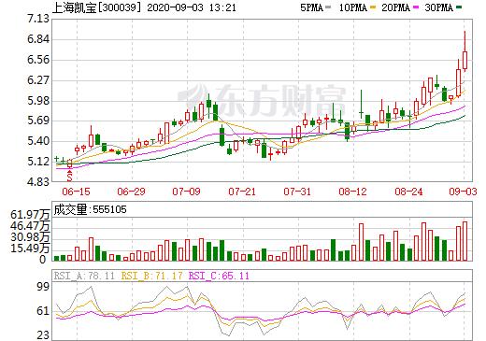This screenshot has height=341, width=486.
Task: Click the latest tall red candlestick on 09-03
Action: point(465,60)
